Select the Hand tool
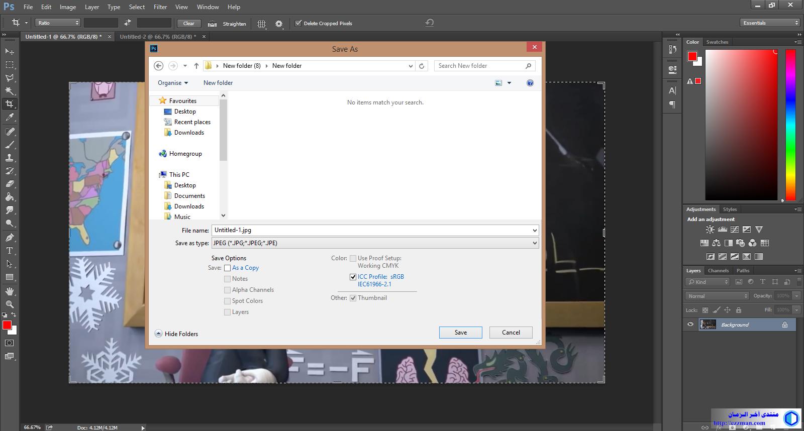 10,291
